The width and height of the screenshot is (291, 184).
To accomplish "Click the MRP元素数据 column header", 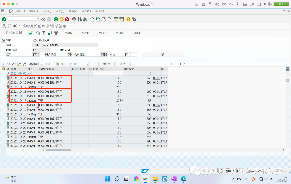I will 55,69.
